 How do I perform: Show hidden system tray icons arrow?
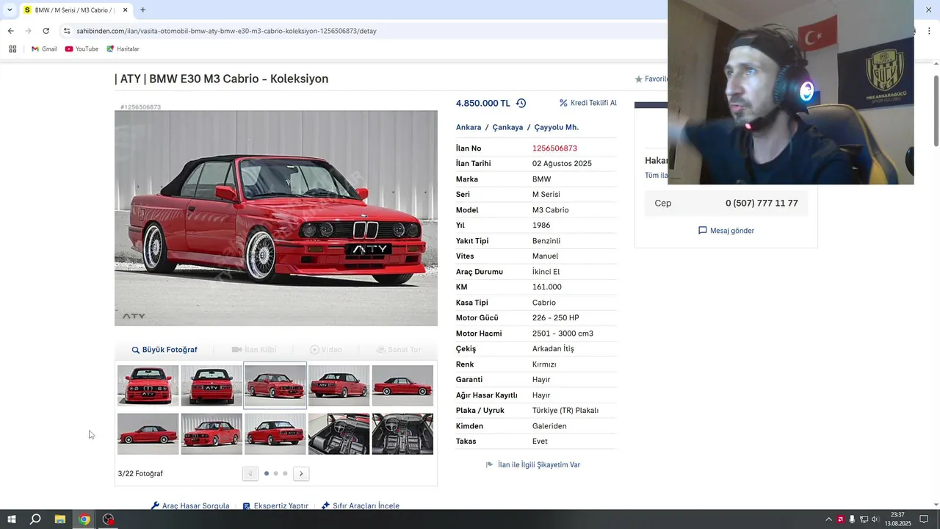pyautogui.click(x=829, y=519)
